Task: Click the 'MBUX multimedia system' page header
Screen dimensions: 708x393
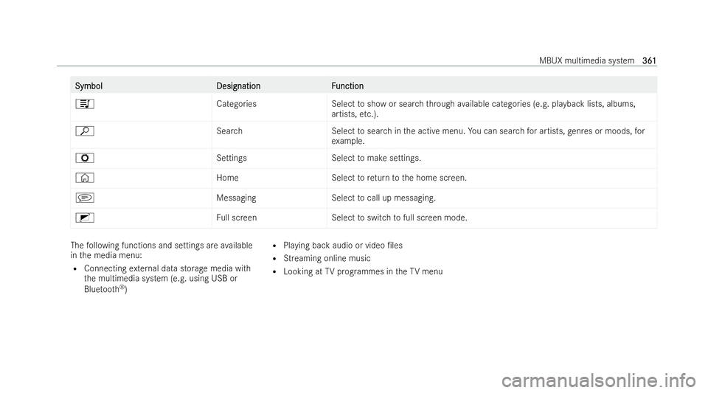Action: point(586,60)
